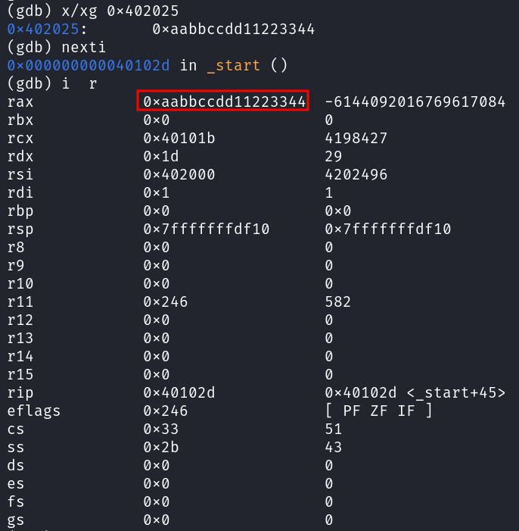This screenshot has height=531, width=519.
Task: Click the red-boxed rax hex value
Action: 224,102
